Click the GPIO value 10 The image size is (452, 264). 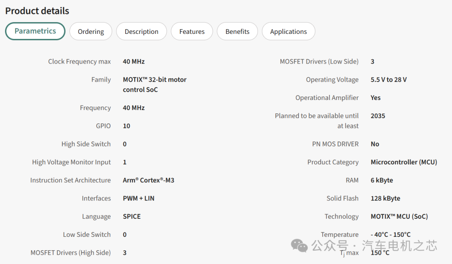tap(126, 126)
